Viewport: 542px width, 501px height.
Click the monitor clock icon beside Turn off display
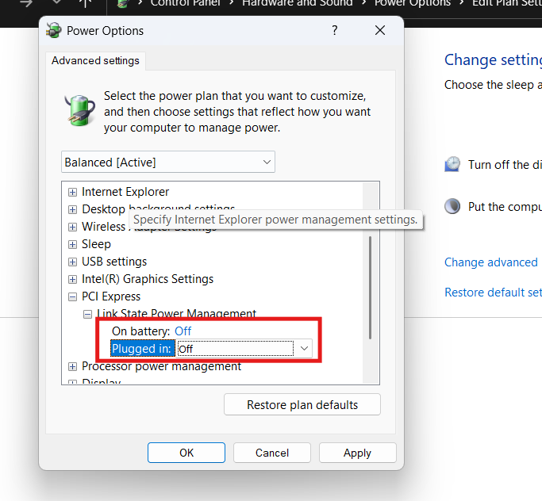tap(452, 164)
